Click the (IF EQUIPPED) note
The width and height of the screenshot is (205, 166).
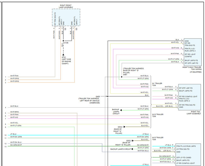(x=196, y=72)
